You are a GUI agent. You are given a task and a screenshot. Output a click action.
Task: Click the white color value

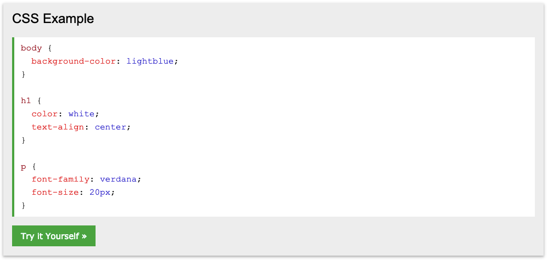[81, 114]
